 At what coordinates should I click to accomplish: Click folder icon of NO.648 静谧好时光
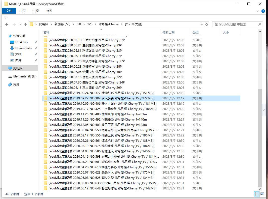click(x=46, y=188)
